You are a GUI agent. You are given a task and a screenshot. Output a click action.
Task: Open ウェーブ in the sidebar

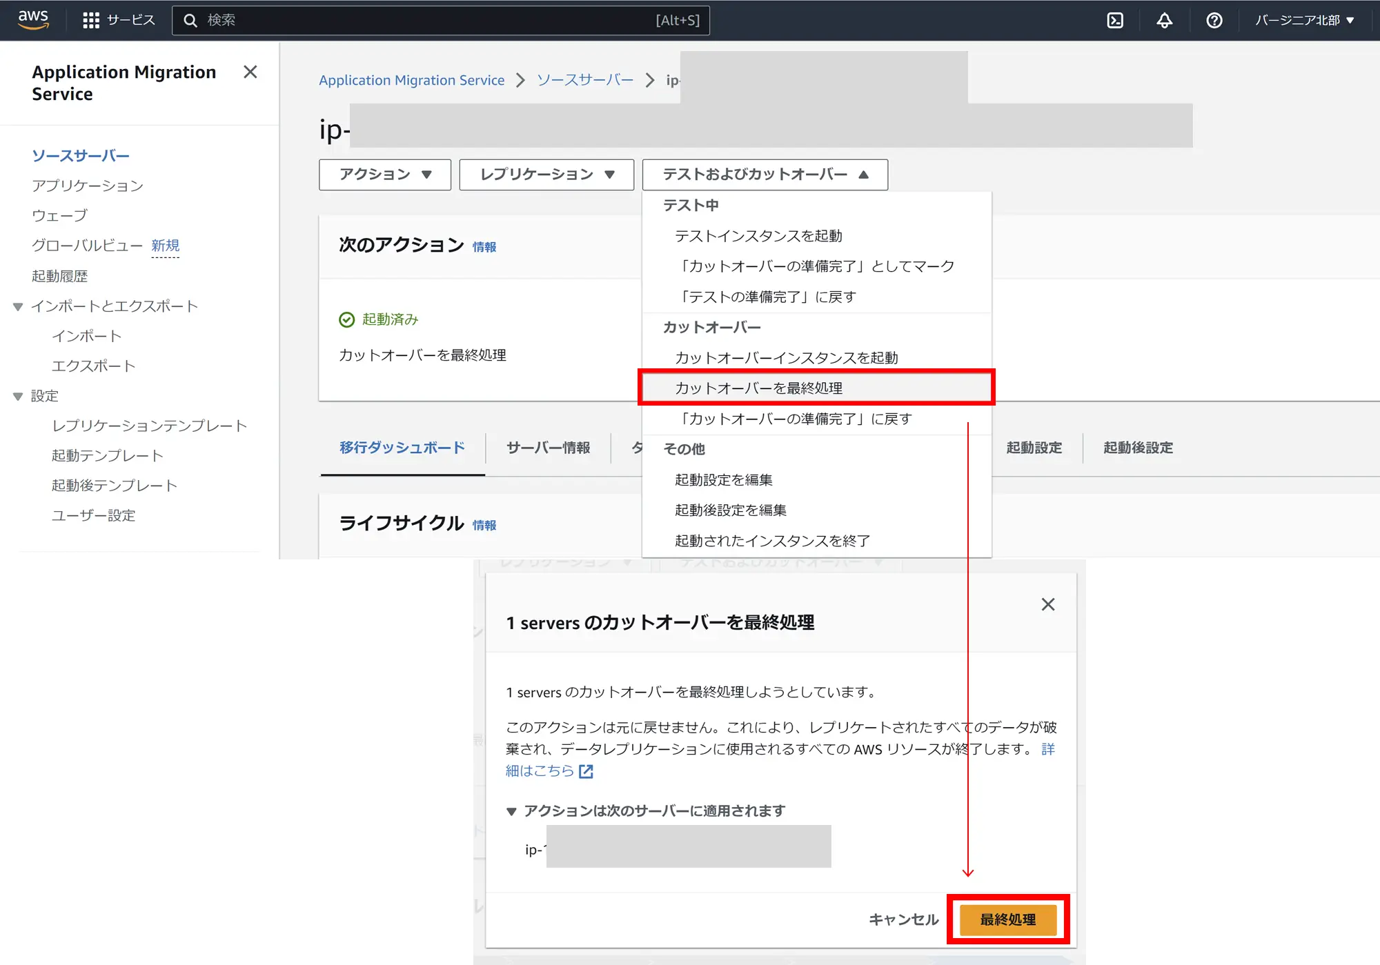pyautogui.click(x=59, y=215)
